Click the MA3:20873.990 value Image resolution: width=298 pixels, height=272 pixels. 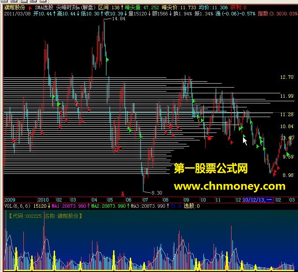[x=148, y=206]
